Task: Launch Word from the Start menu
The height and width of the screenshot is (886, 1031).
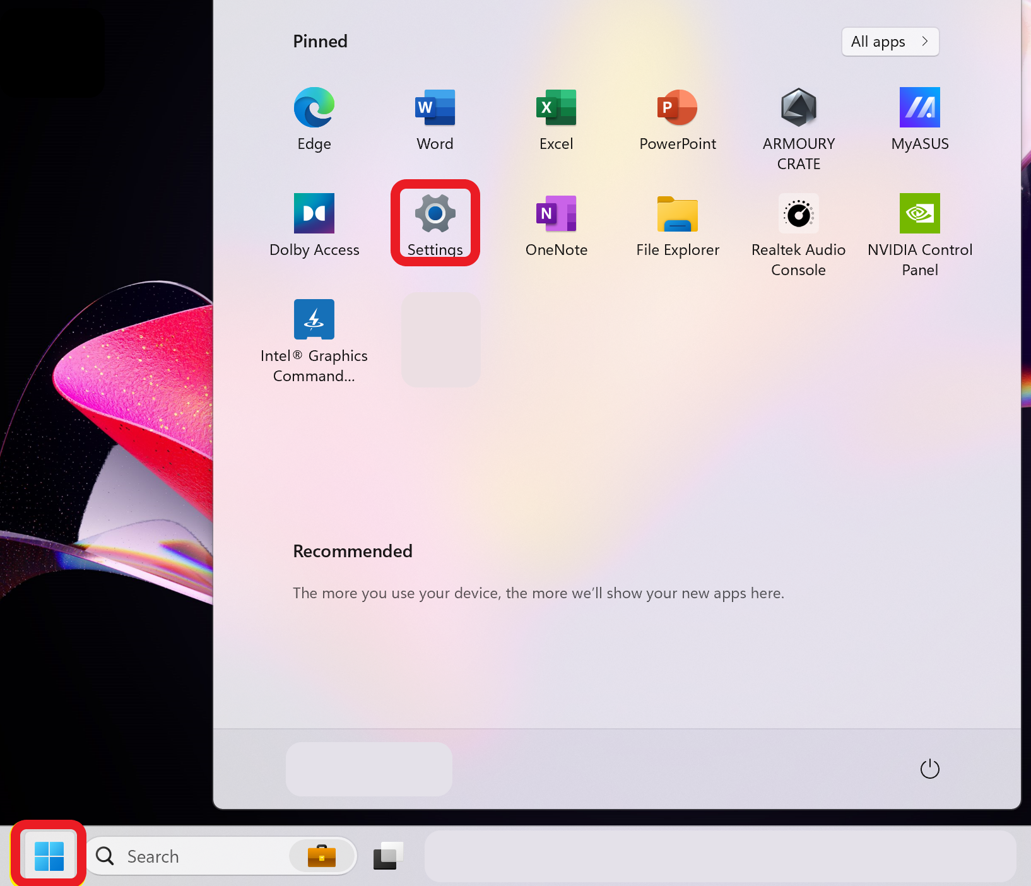Action: (435, 120)
